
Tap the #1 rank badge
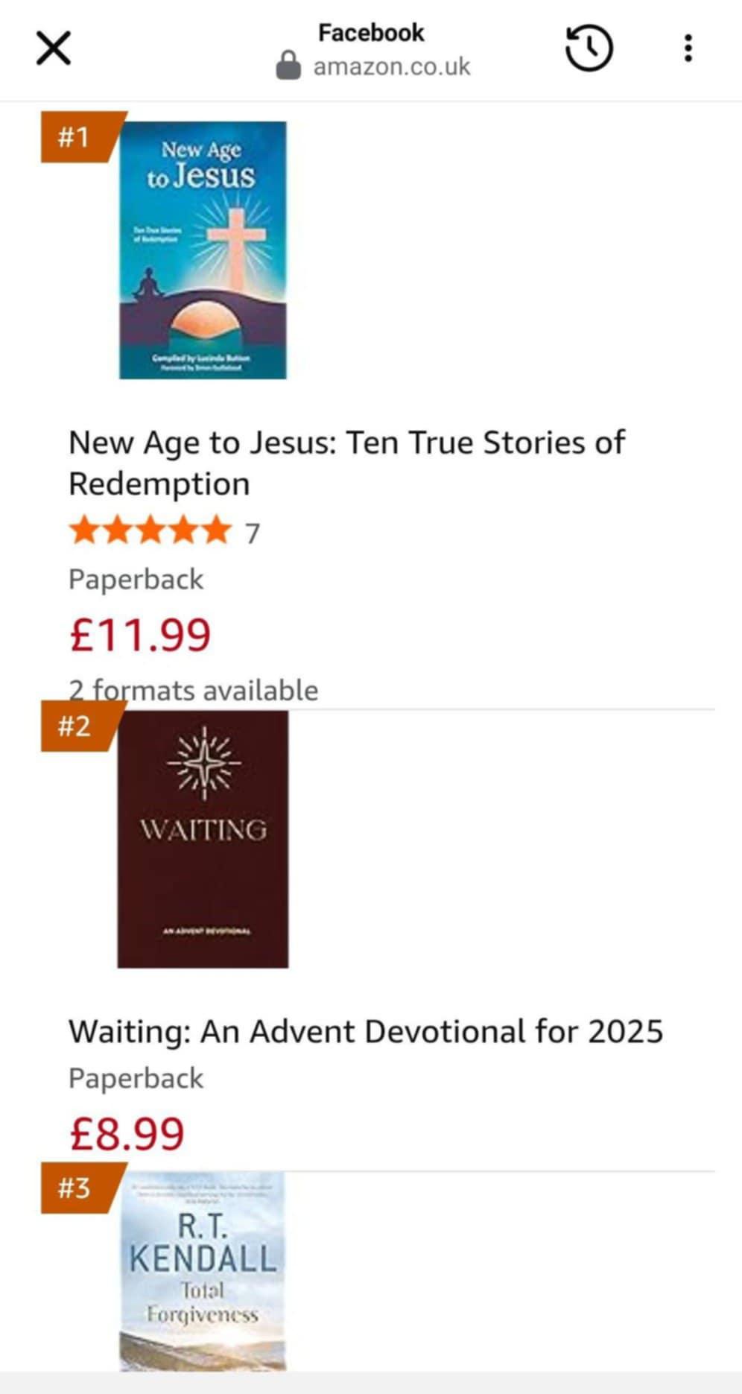click(74, 137)
